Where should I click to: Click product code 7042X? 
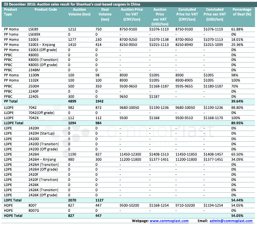pyautogui.click(x=34, y=118)
